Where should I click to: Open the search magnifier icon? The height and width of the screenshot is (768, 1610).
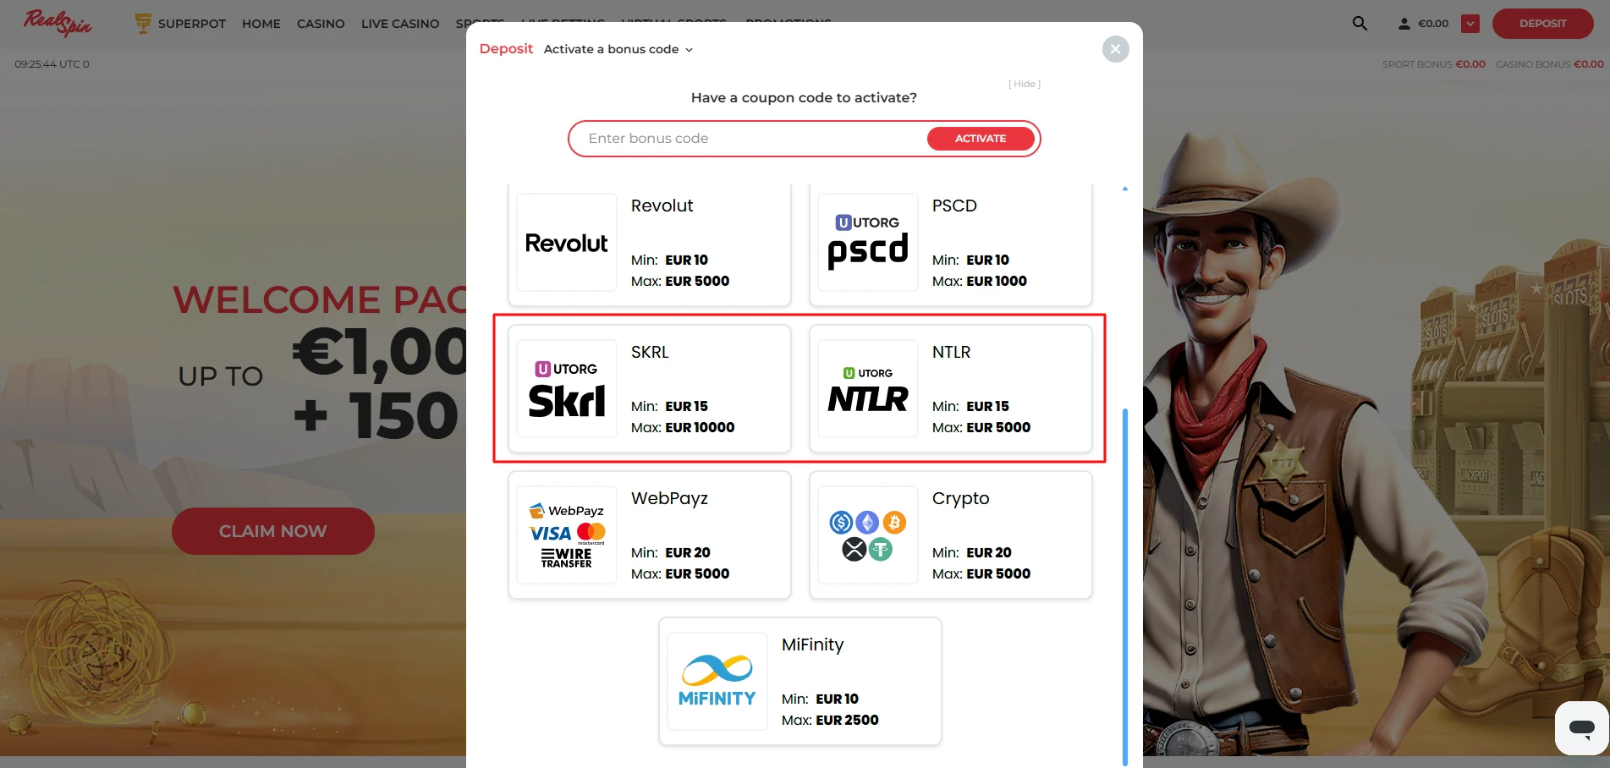click(x=1360, y=24)
